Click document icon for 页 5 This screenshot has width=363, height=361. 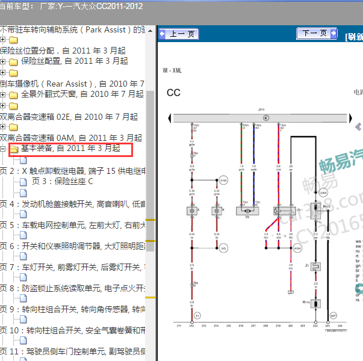click(23, 214)
